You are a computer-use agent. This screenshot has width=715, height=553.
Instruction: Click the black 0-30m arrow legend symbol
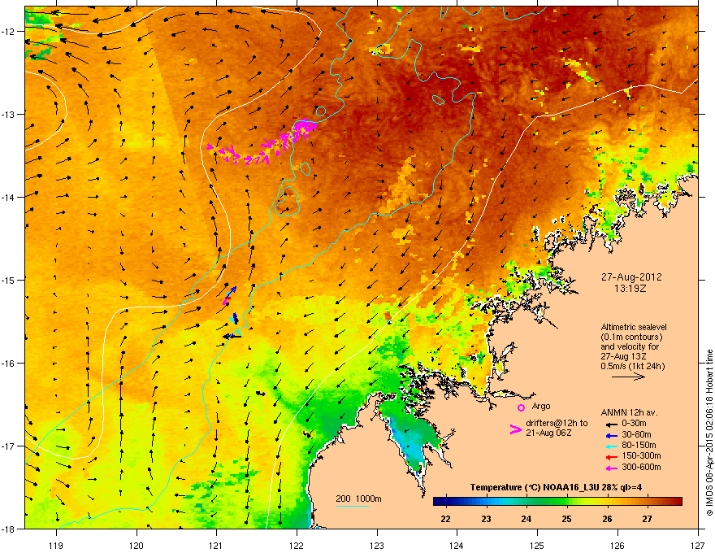pos(611,424)
